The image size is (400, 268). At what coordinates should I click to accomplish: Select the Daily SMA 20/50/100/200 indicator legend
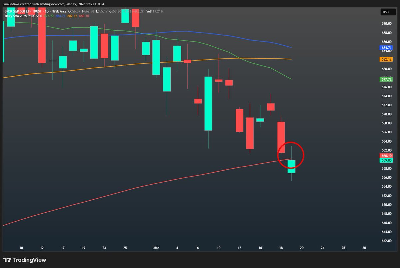(x=23, y=16)
